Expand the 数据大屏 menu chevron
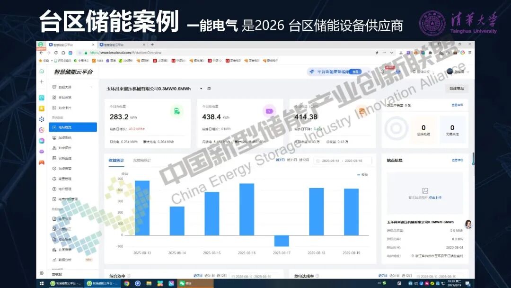The width and height of the screenshot is (511, 288). pos(91,87)
